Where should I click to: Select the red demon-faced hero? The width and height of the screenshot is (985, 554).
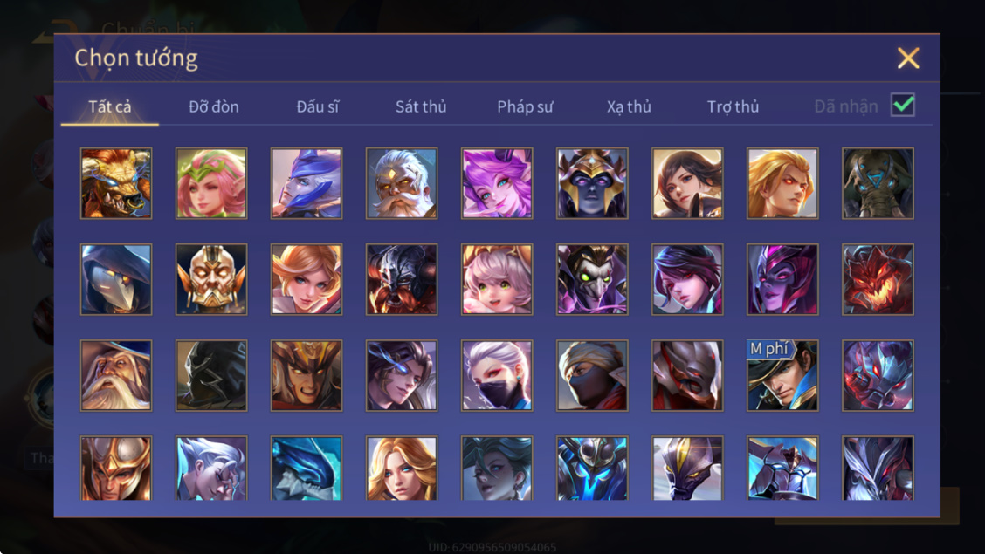878,279
